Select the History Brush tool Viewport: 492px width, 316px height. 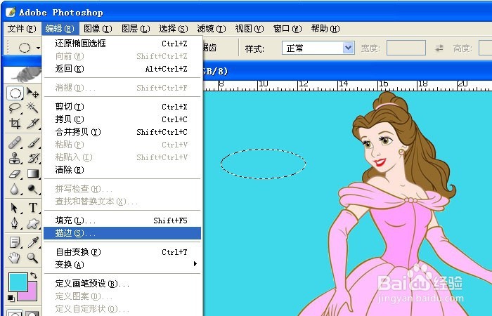[x=32, y=158]
